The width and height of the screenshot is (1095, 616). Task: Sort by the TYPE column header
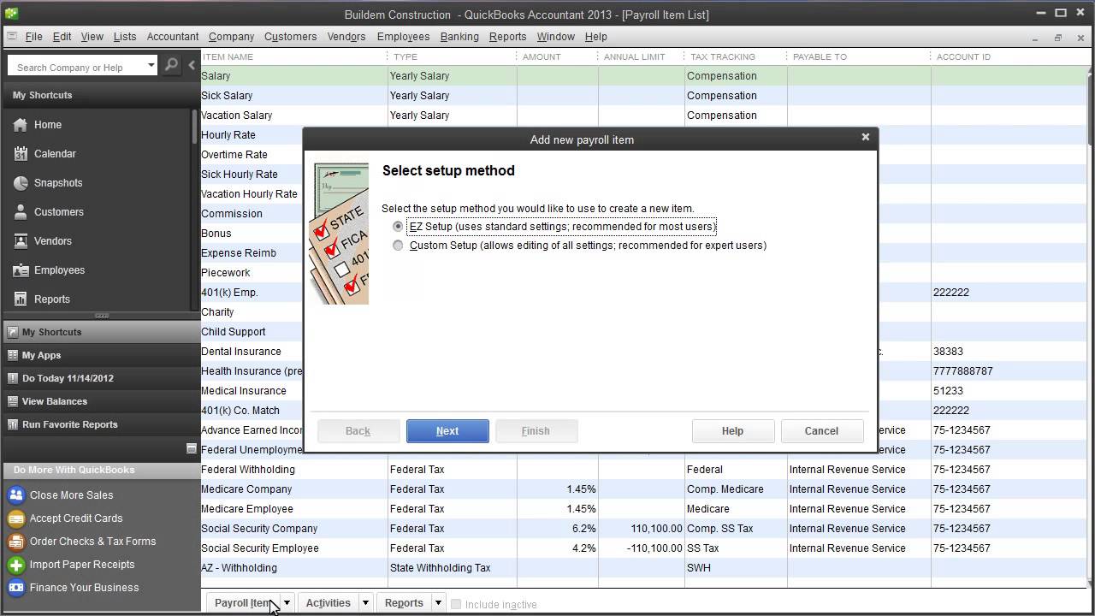click(452, 56)
